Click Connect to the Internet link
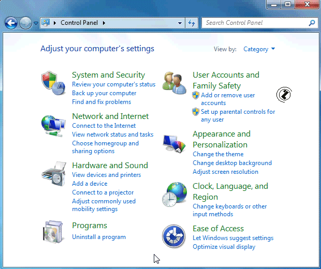The height and width of the screenshot is (269, 321). (104, 126)
